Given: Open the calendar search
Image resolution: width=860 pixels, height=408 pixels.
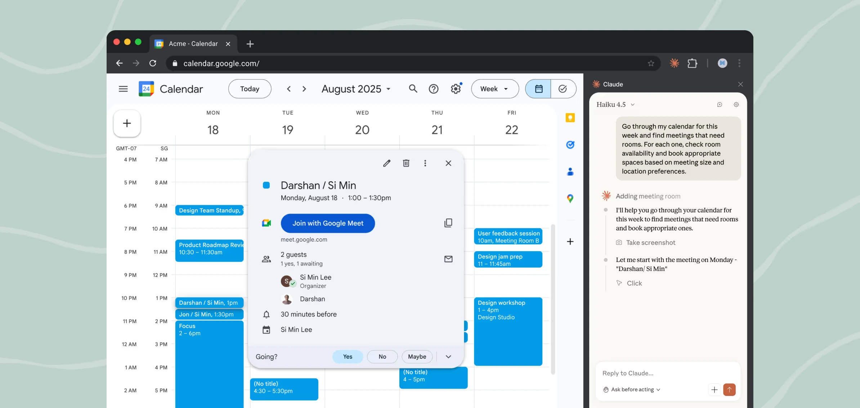Looking at the screenshot, I should coord(413,89).
